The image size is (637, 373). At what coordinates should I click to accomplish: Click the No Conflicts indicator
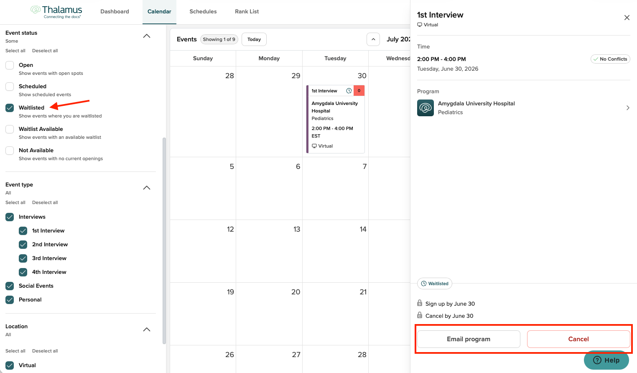pyautogui.click(x=610, y=59)
